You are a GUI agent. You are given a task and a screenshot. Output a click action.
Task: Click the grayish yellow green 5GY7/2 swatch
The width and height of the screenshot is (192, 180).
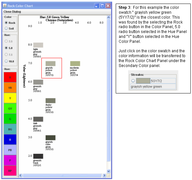coord(51,64)
